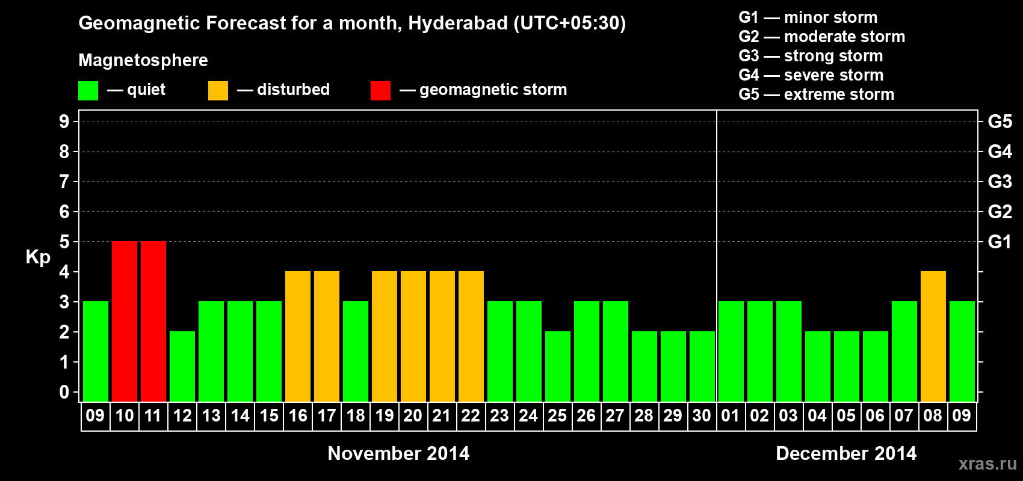Select the green bar for November 25
Viewport: 1023px width, 481px height.
click(x=558, y=367)
